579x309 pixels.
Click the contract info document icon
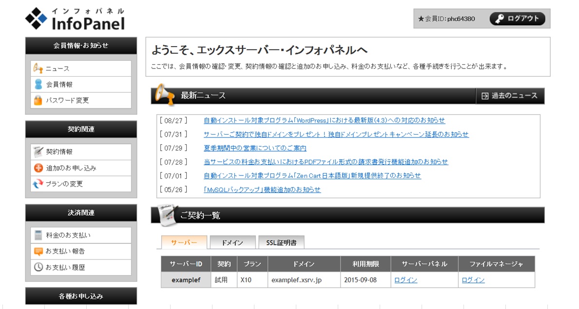[x=38, y=152]
